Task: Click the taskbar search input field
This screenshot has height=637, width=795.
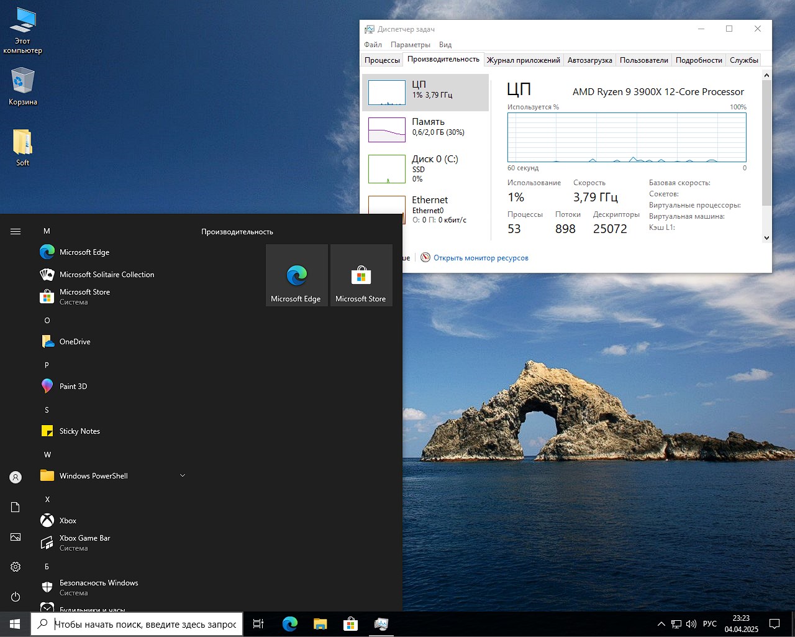Action: [144, 625]
